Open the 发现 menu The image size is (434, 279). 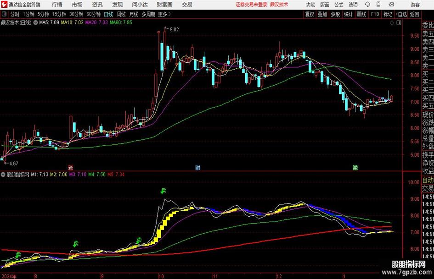[118, 5]
